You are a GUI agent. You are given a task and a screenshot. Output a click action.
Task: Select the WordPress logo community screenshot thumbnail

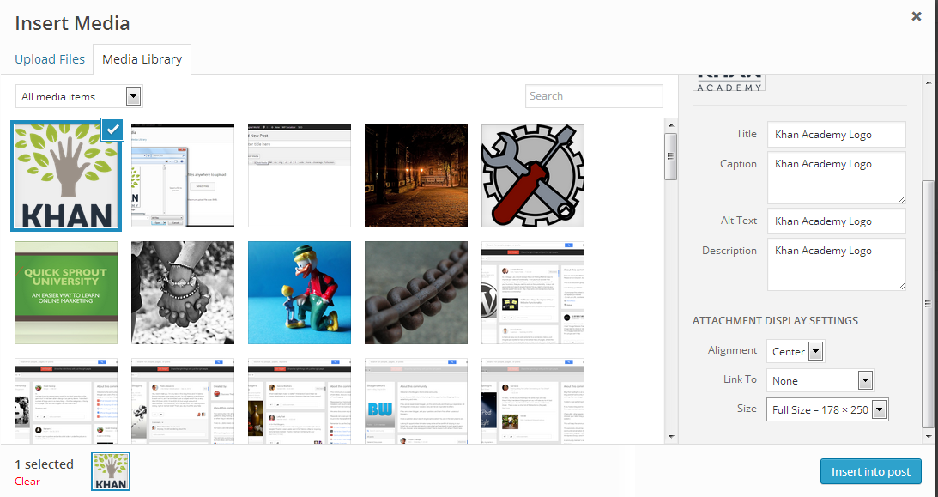533,293
